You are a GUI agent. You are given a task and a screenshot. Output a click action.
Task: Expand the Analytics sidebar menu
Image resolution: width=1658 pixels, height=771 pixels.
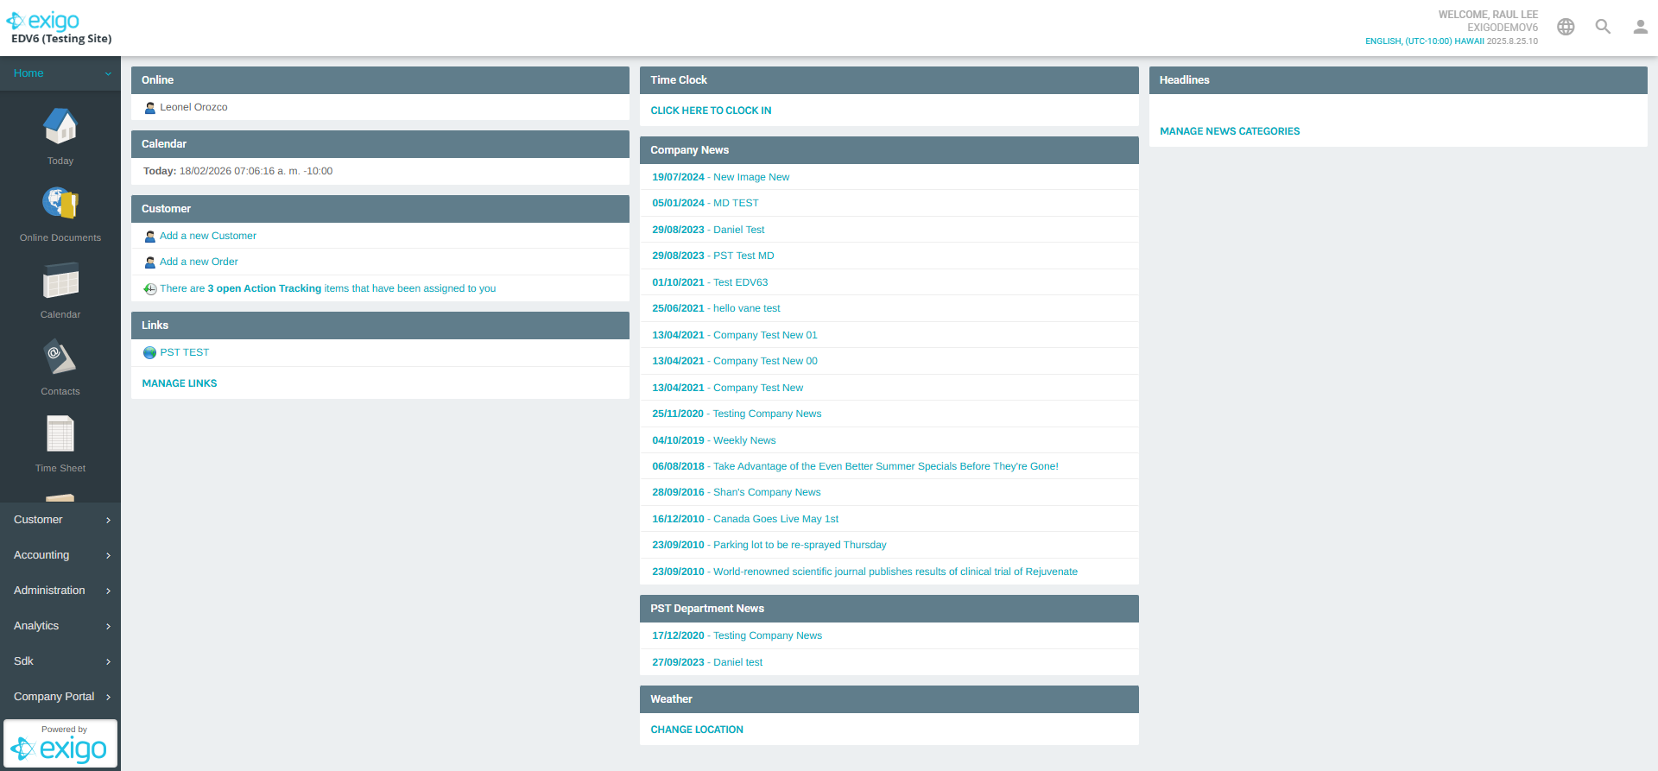60,626
